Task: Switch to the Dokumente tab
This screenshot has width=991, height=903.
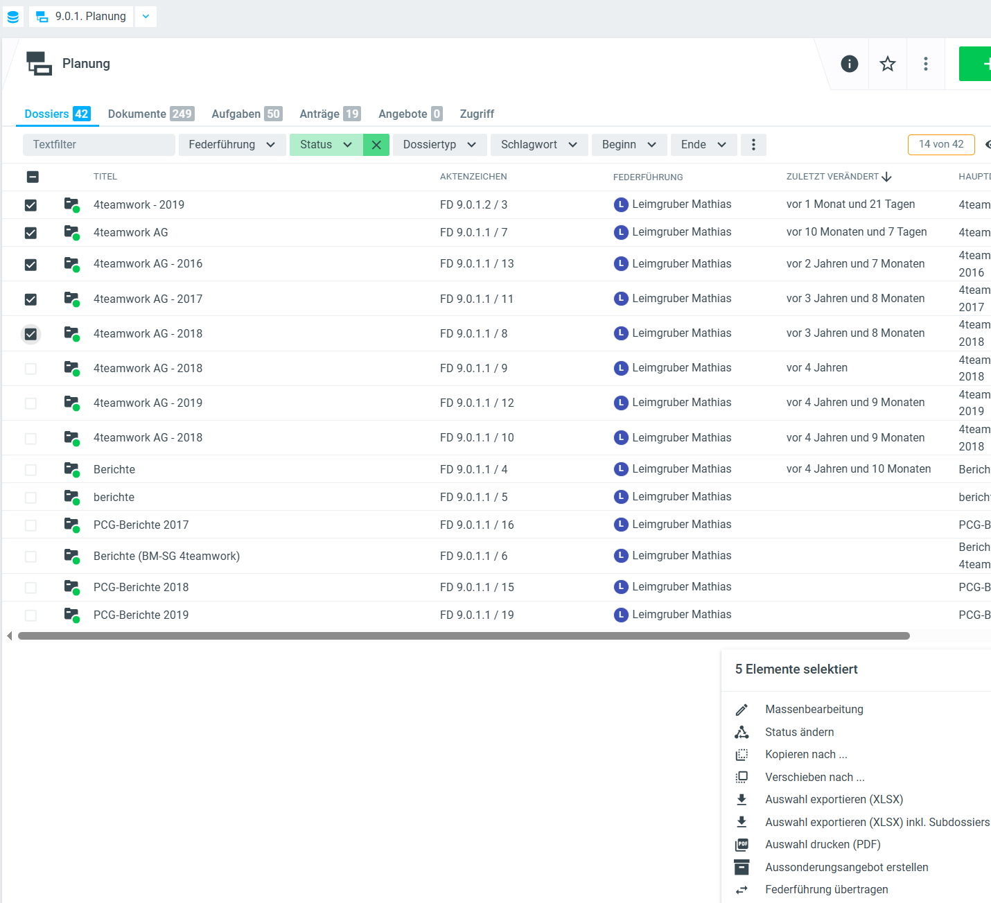Action: point(150,114)
